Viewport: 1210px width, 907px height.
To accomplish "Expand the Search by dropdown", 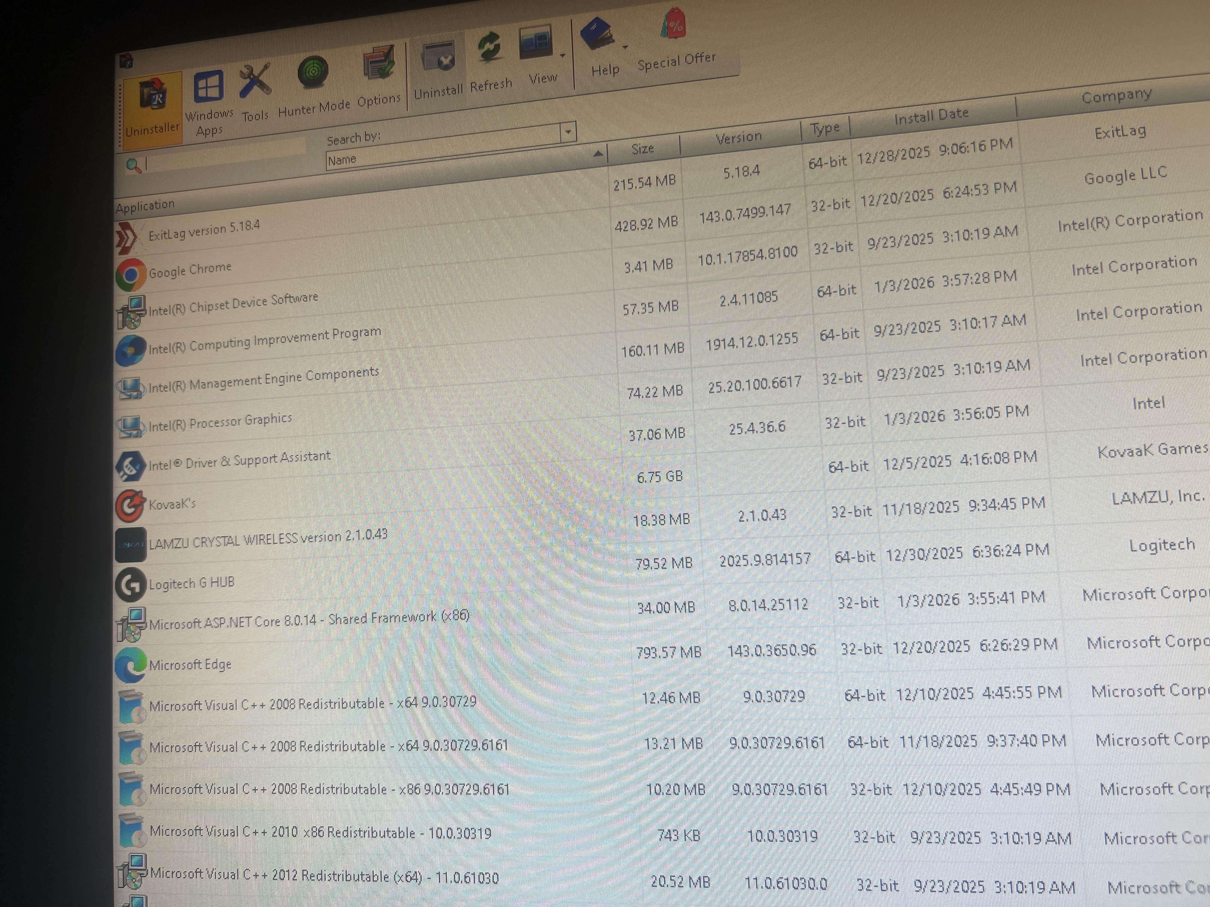I will tap(568, 132).
